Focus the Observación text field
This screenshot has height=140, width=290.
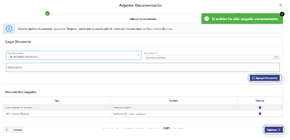142,67
